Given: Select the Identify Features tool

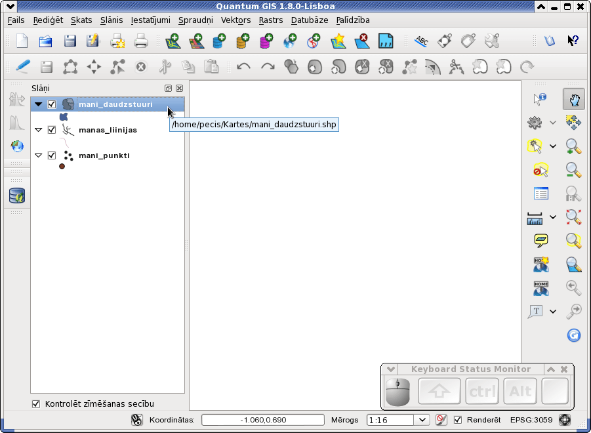Looking at the screenshot, I should point(540,99).
